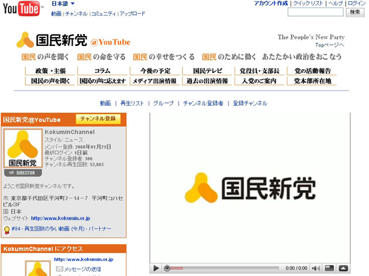Viewport: 369px width, 276px height.
Task: Click the yellow チャンネル登録 subscribe button
Action: coord(98,119)
